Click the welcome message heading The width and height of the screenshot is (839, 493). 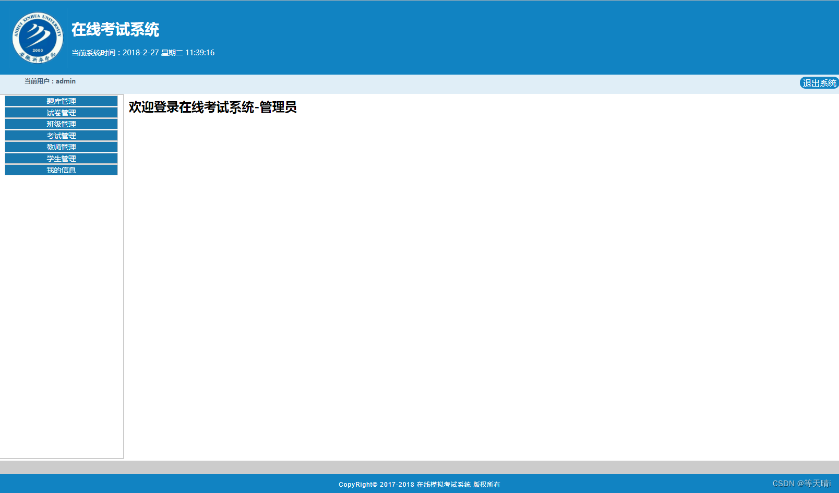(x=210, y=109)
